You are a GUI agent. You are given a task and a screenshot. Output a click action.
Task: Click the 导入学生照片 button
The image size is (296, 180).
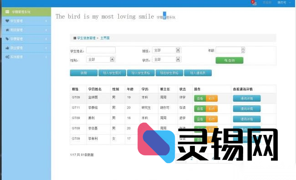tap(112, 73)
